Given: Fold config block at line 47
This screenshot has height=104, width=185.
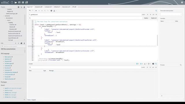Looking at the screenshot, I should (x=34, y=43).
